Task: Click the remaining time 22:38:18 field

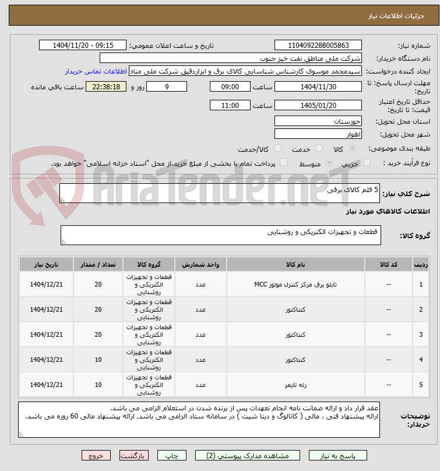Action: click(x=106, y=87)
